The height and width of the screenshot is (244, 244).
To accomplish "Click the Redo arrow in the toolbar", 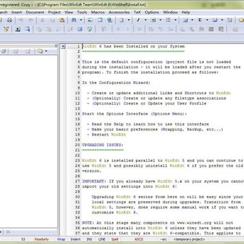I will [30, 20].
